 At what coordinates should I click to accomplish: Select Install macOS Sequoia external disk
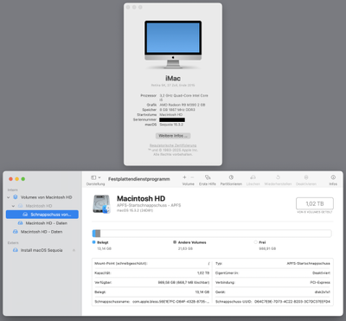pos(38,250)
